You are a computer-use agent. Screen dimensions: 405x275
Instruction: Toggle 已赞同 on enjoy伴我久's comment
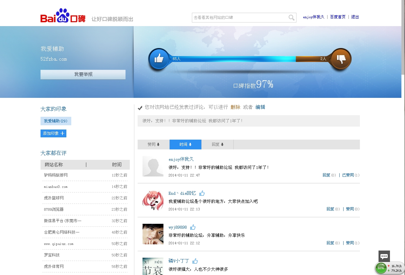pyautogui.click(x=348, y=175)
